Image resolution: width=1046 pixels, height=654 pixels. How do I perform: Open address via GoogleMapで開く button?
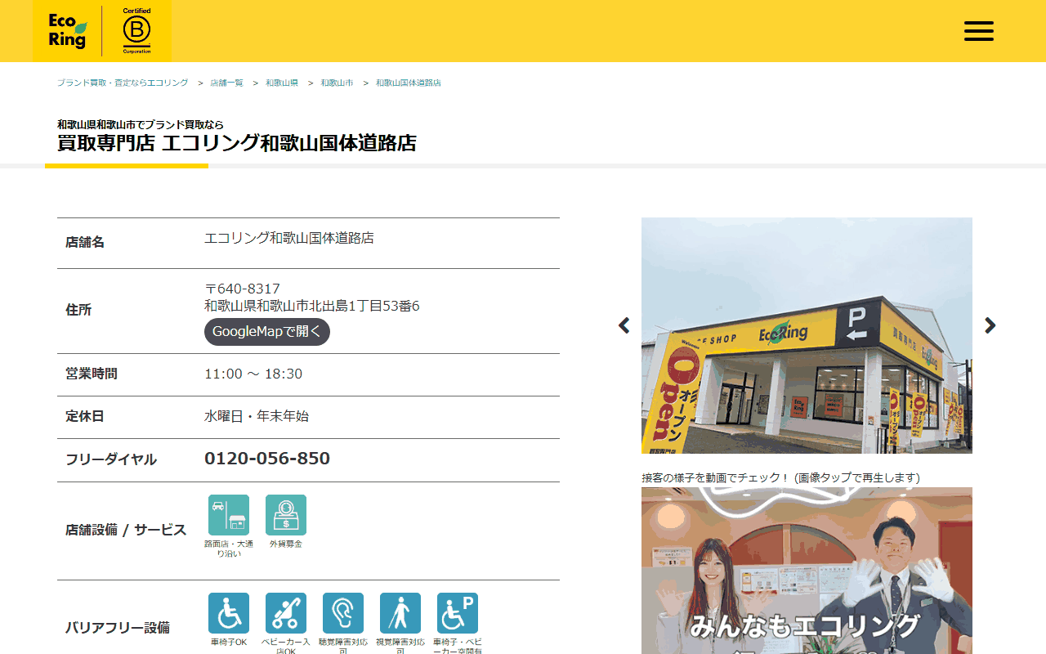point(267,332)
